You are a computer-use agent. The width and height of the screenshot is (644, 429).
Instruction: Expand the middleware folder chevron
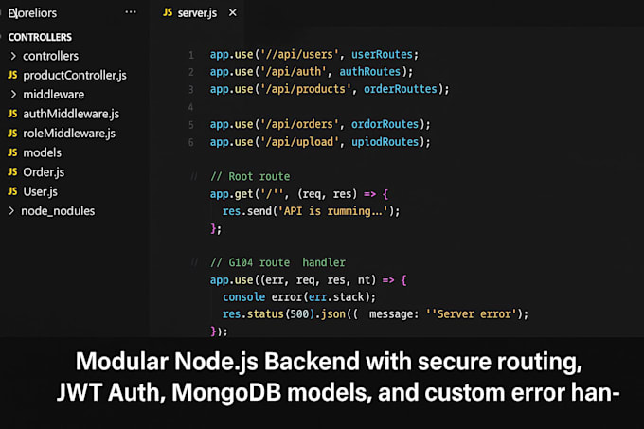[x=13, y=95]
